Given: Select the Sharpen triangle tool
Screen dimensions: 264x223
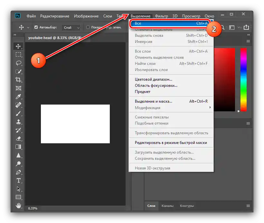Looking at the screenshot, I should pos(18,155).
